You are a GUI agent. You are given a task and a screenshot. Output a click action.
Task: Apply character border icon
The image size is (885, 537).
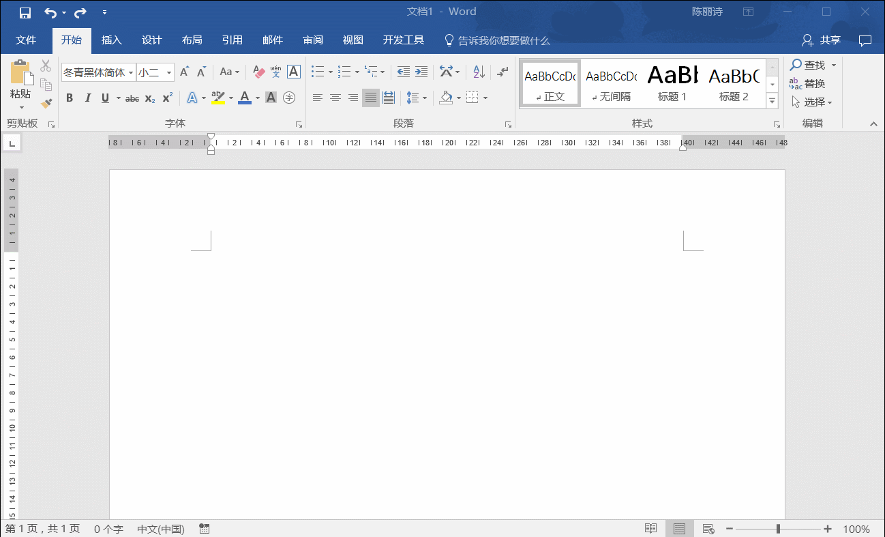point(294,72)
